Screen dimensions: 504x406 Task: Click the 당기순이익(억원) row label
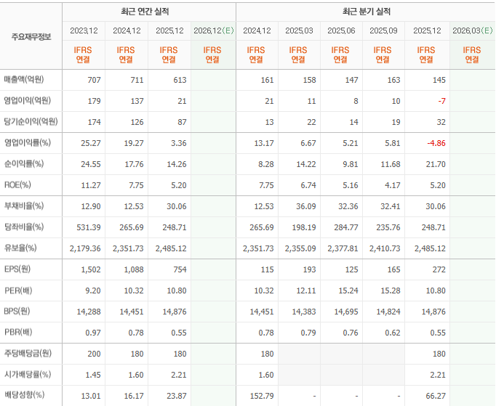pyautogui.click(x=31, y=121)
